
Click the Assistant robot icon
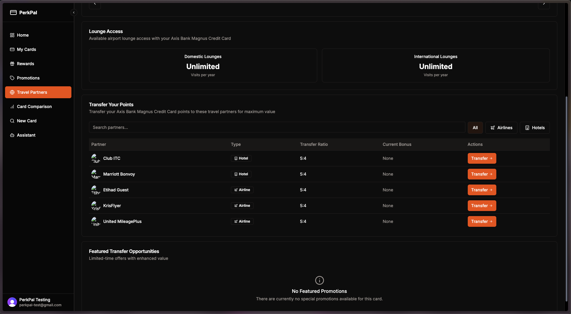coord(12,135)
